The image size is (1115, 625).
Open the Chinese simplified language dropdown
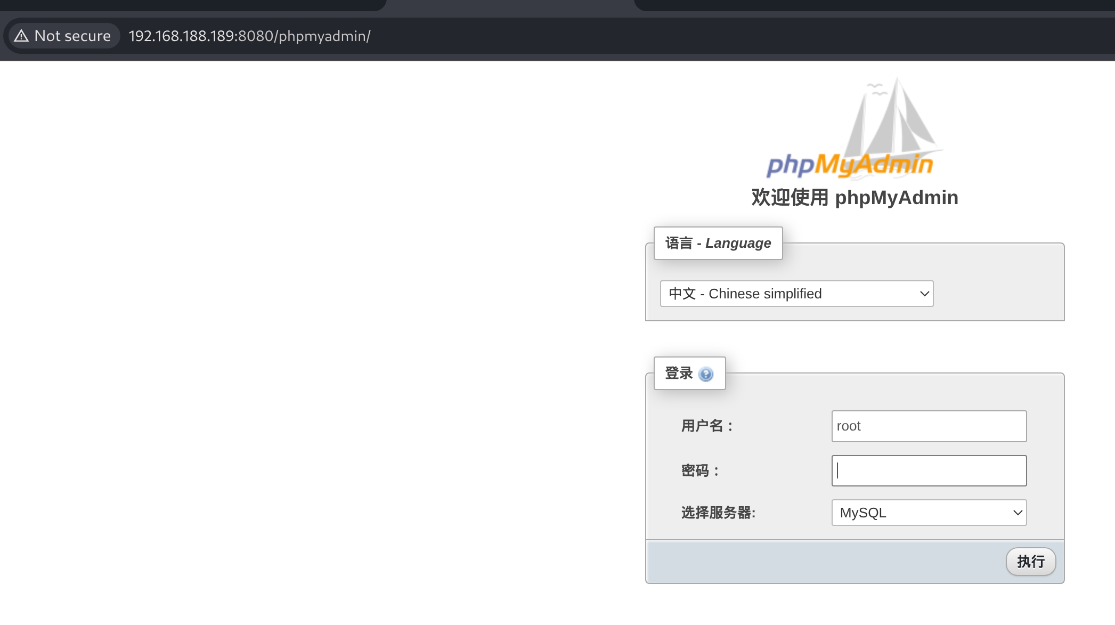pyautogui.click(x=796, y=294)
